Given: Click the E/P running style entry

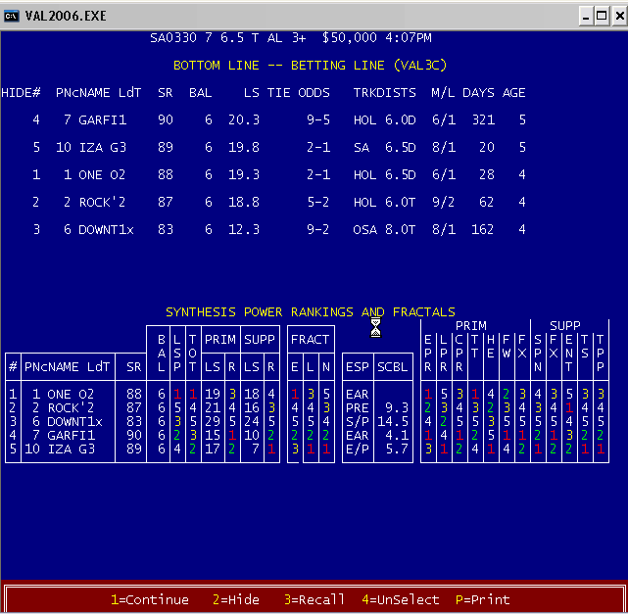Looking at the screenshot, I should (358, 449).
